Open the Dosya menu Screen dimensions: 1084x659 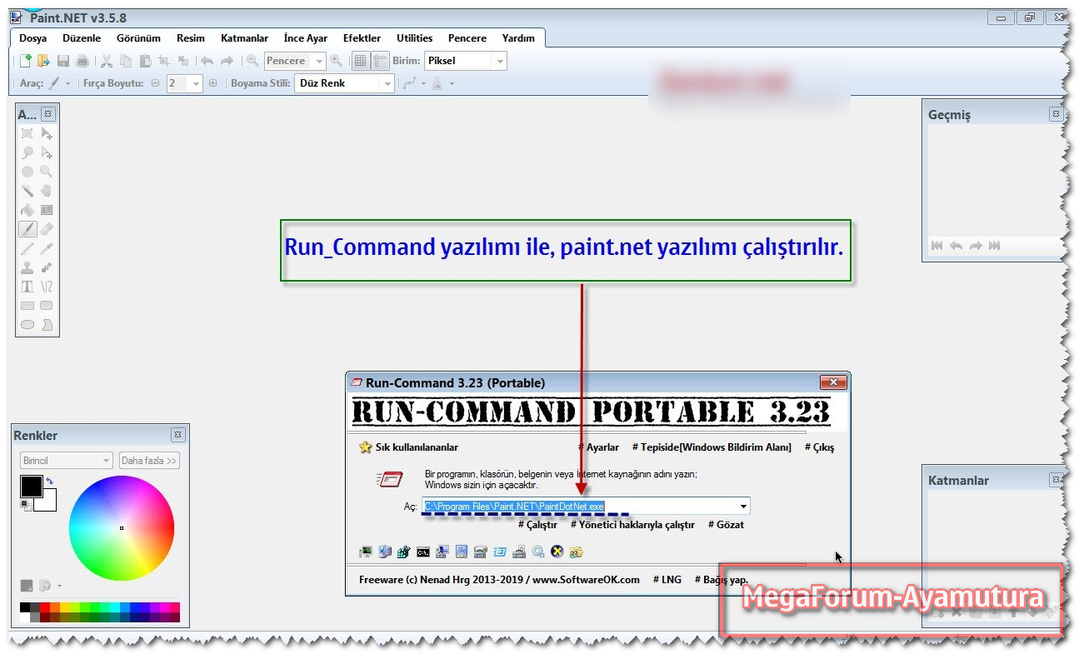[x=33, y=38]
